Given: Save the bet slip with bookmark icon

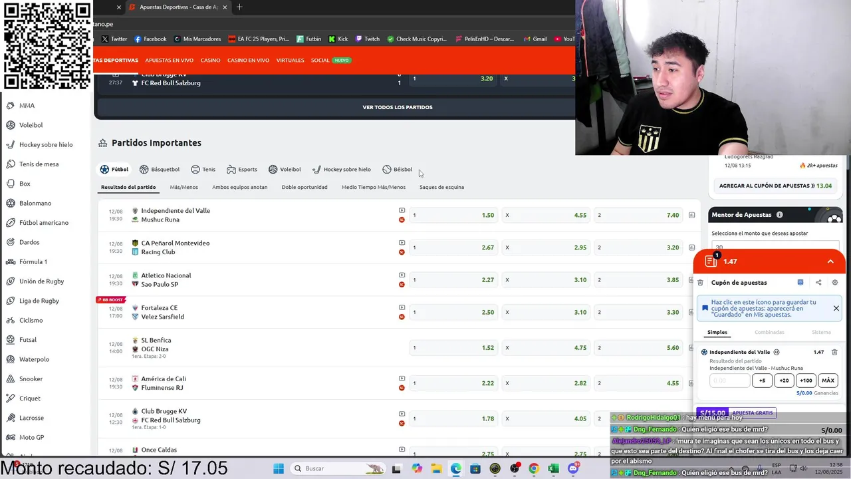Looking at the screenshot, I should pyautogui.click(x=800, y=283).
